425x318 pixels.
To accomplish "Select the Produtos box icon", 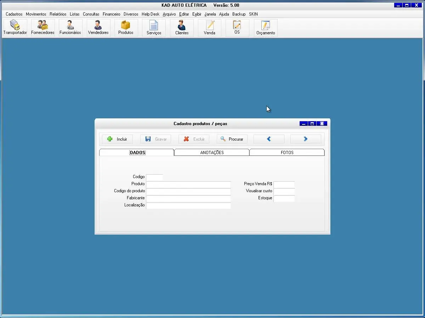I will (x=126, y=28).
